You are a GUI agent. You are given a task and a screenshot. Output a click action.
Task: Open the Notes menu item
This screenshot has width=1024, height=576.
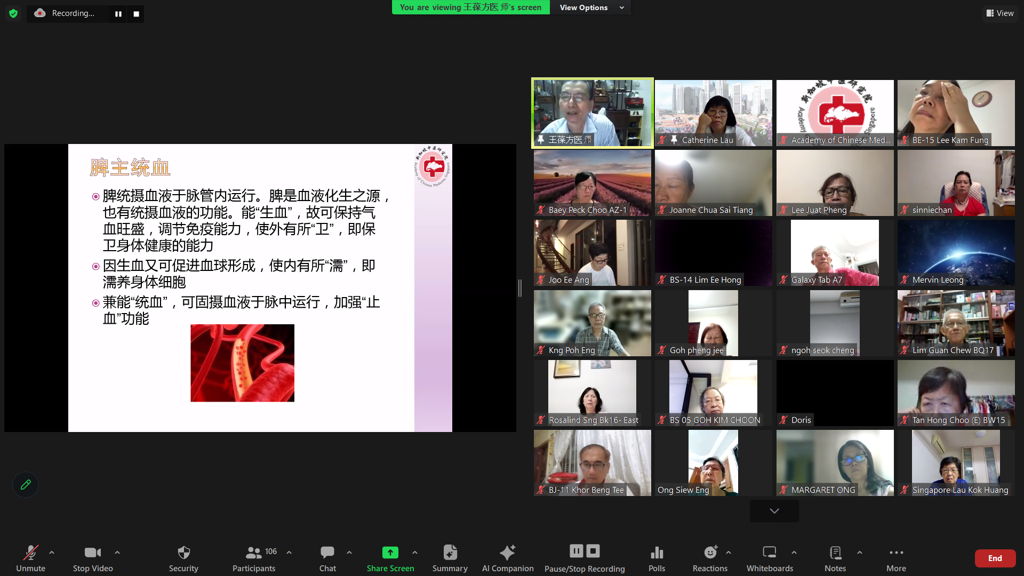click(x=835, y=558)
